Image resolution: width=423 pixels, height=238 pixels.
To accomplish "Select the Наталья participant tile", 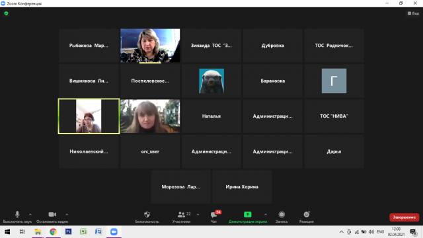I will (211, 116).
